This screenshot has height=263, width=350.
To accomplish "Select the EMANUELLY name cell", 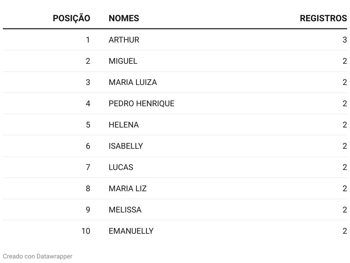I will click(131, 231).
